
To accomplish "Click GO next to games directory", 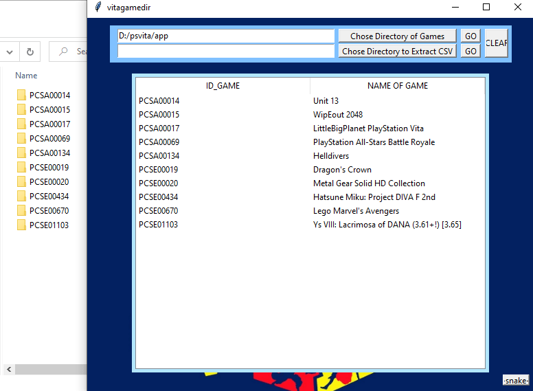I will pos(470,36).
